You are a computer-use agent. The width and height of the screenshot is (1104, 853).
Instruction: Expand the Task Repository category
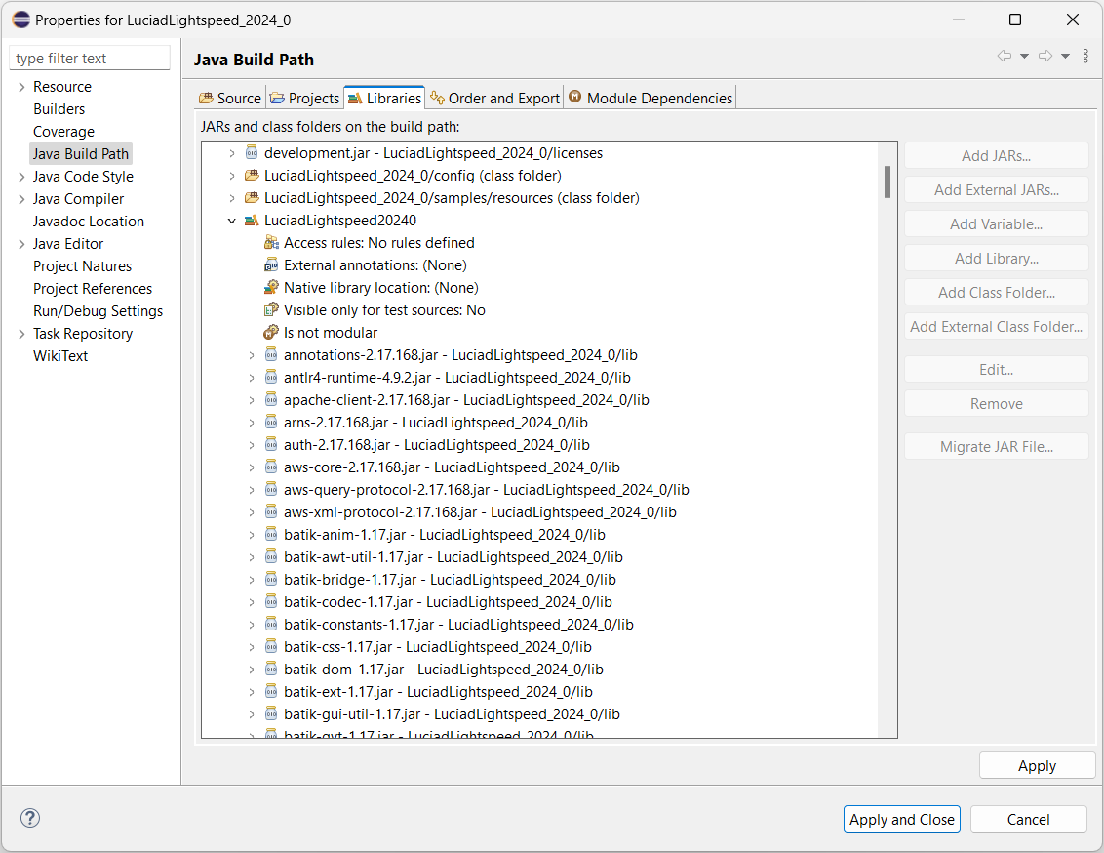click(21, 334)
